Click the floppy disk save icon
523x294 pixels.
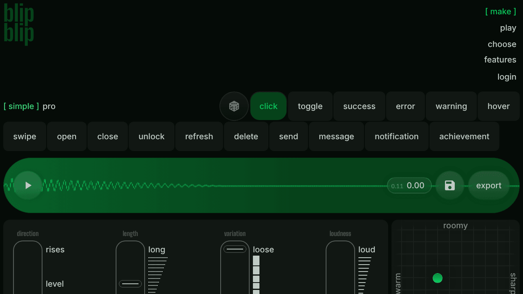tap(450, 185)
